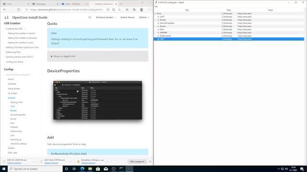Switch to the second browser tab
The height and width of the screenshot is (172, 307).
click(45, 4)
